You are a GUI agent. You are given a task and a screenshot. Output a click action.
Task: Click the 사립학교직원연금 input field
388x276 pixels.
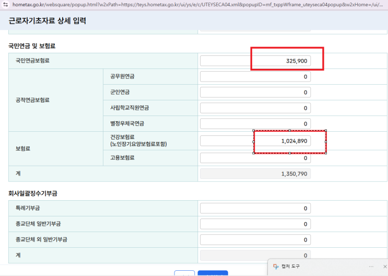pyautogui.click(x=255, y=108)
